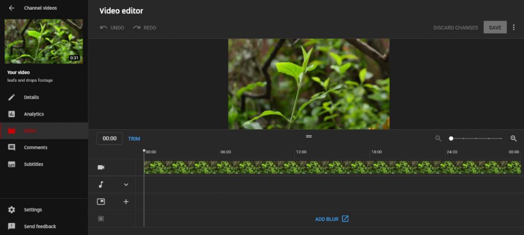Click the UNDO text button
The image size is (524, 235).
117,28
